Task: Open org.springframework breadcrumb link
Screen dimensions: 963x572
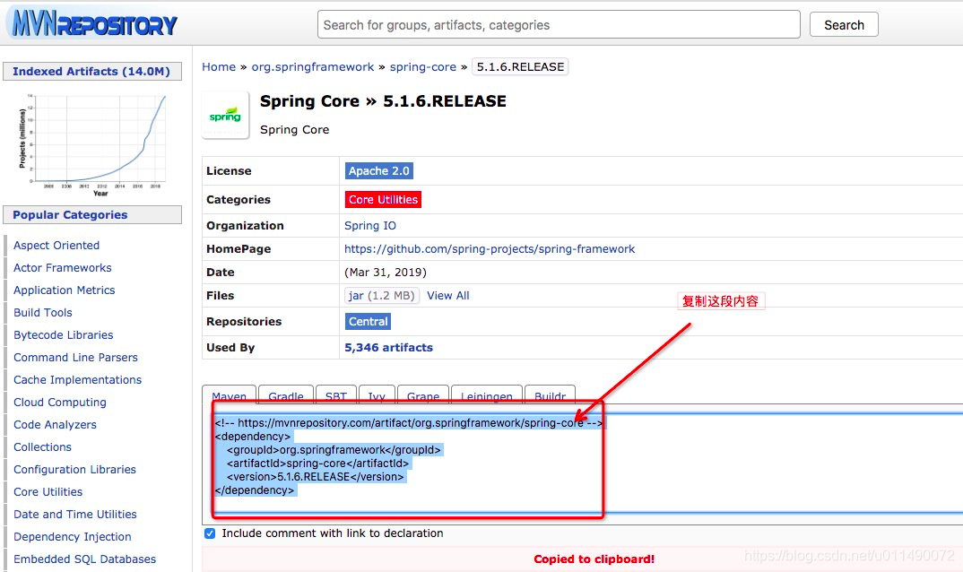Action: [x=313, y=67]
